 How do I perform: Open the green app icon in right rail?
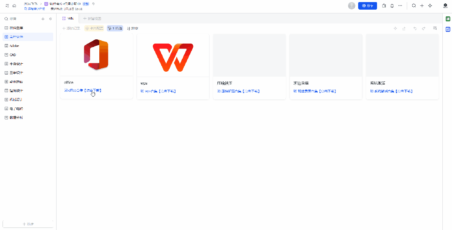pos(448,19)
